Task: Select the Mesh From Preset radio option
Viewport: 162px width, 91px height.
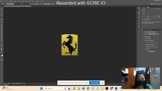Action: coord(144,40)
